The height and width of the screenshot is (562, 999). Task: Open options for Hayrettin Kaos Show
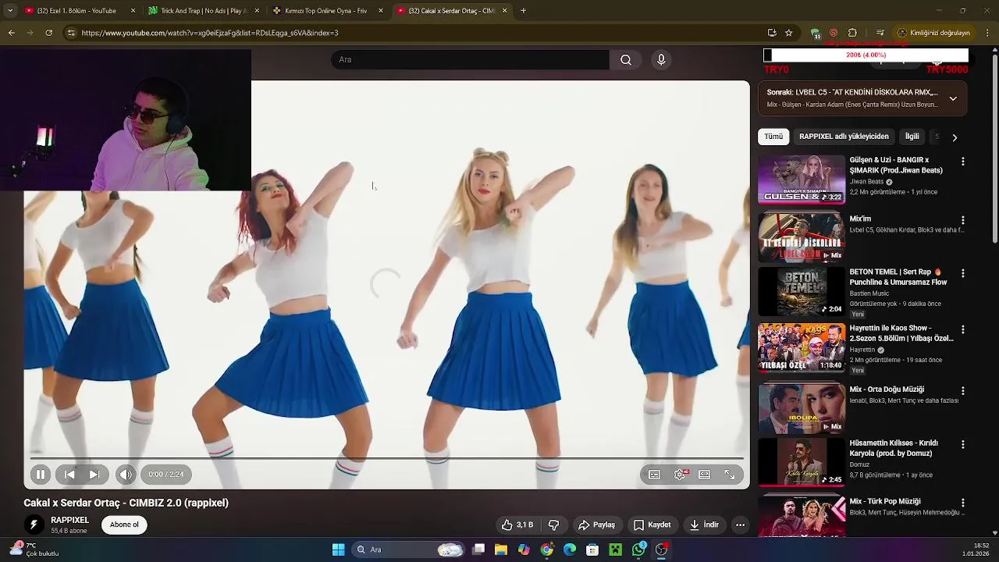pos(962,329)
